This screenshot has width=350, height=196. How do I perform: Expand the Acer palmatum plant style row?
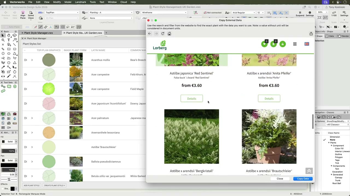tap(32, 118)
